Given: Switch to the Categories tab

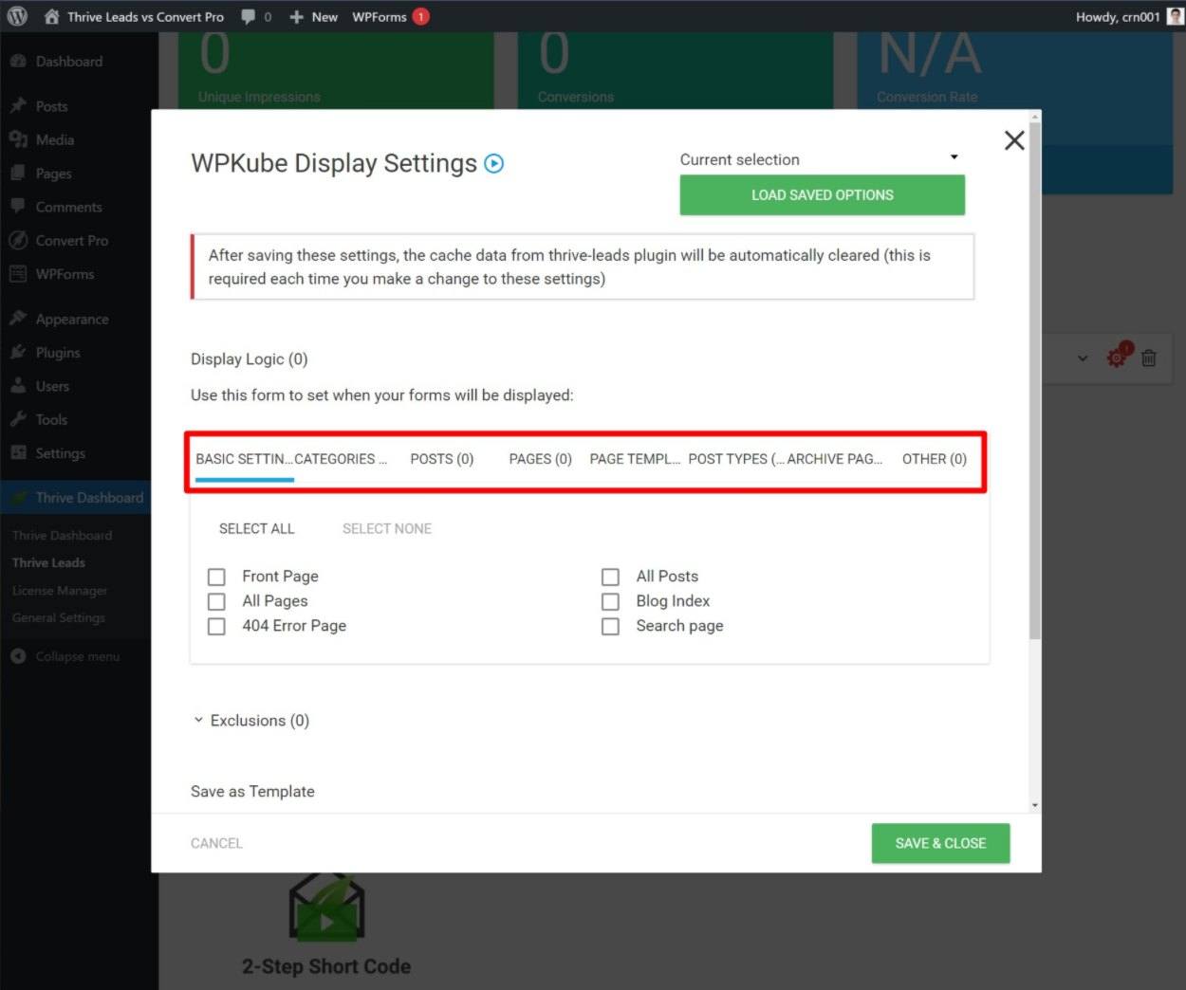Looking at the screenshot, I should pos(341,459).
